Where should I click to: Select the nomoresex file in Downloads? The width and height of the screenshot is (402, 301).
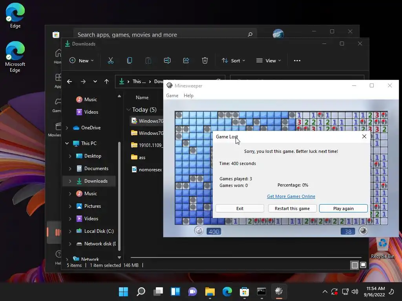[x=147, y=169]
